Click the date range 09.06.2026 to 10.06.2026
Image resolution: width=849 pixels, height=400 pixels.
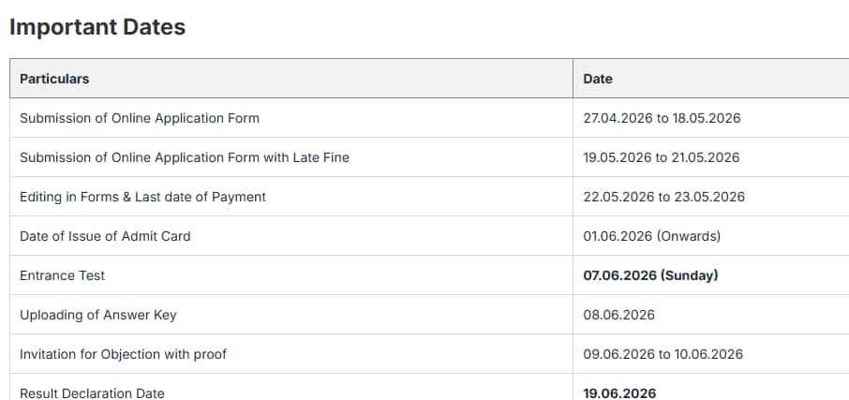pyautogui.click(x=663, y=354)
